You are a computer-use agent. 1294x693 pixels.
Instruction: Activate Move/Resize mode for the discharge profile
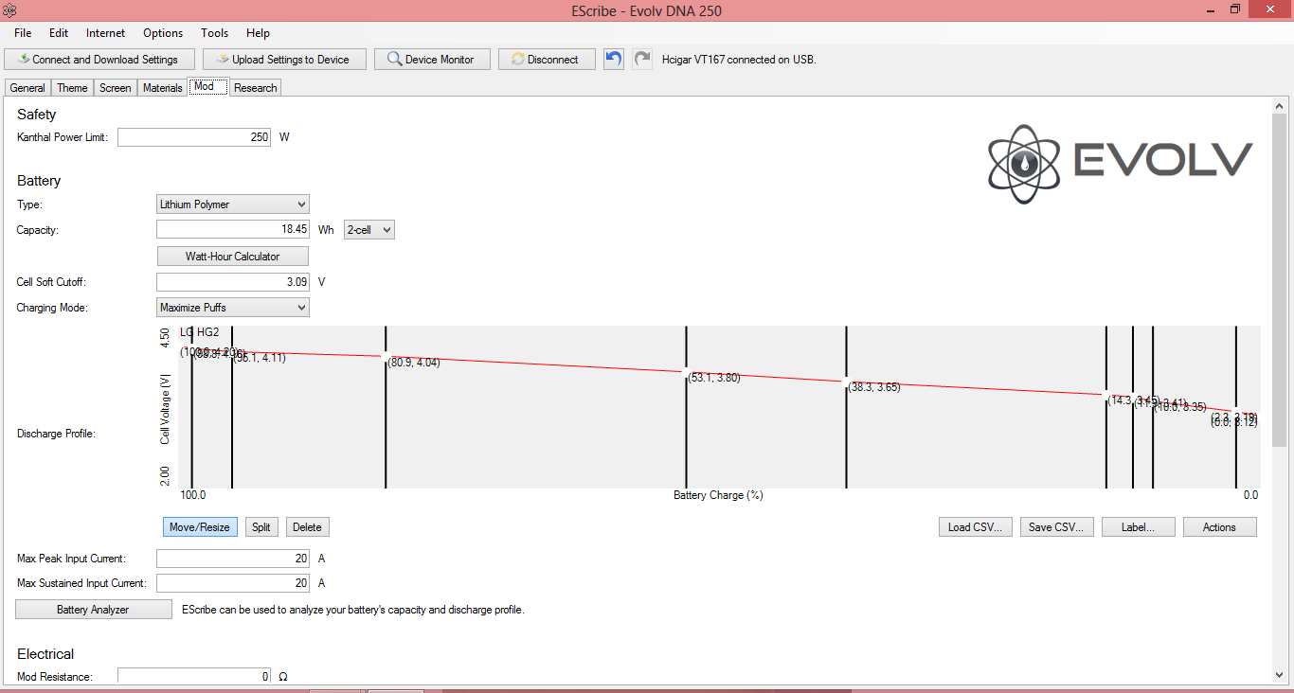tap(200, 527)
